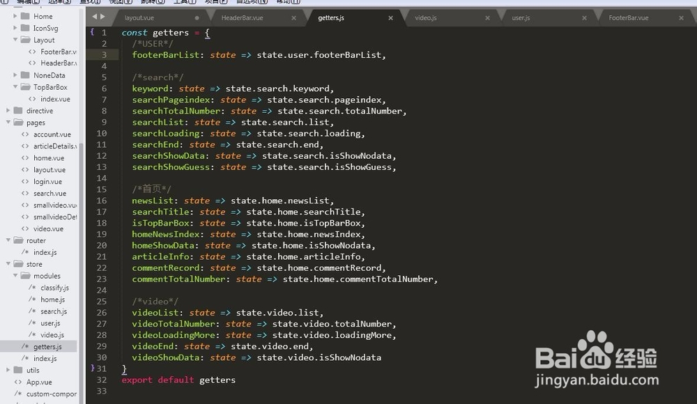Open layout.vue in pages folder
Screen dimensions: 697x404
49,170
